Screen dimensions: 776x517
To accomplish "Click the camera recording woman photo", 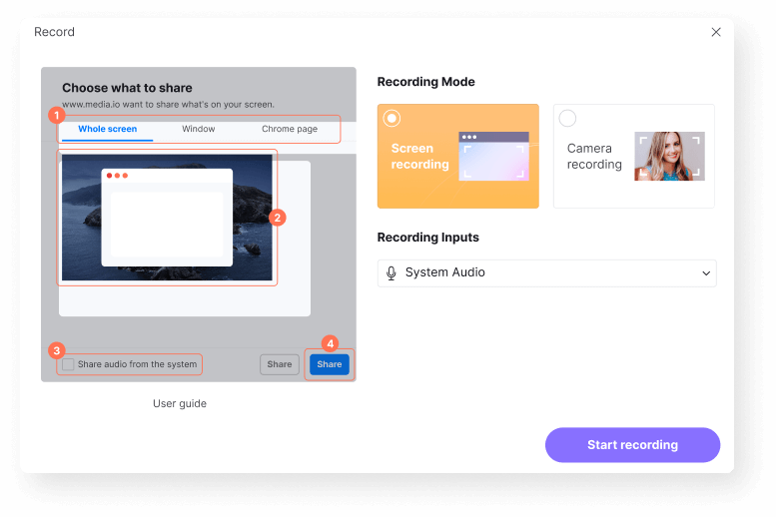I will (669, 156).
